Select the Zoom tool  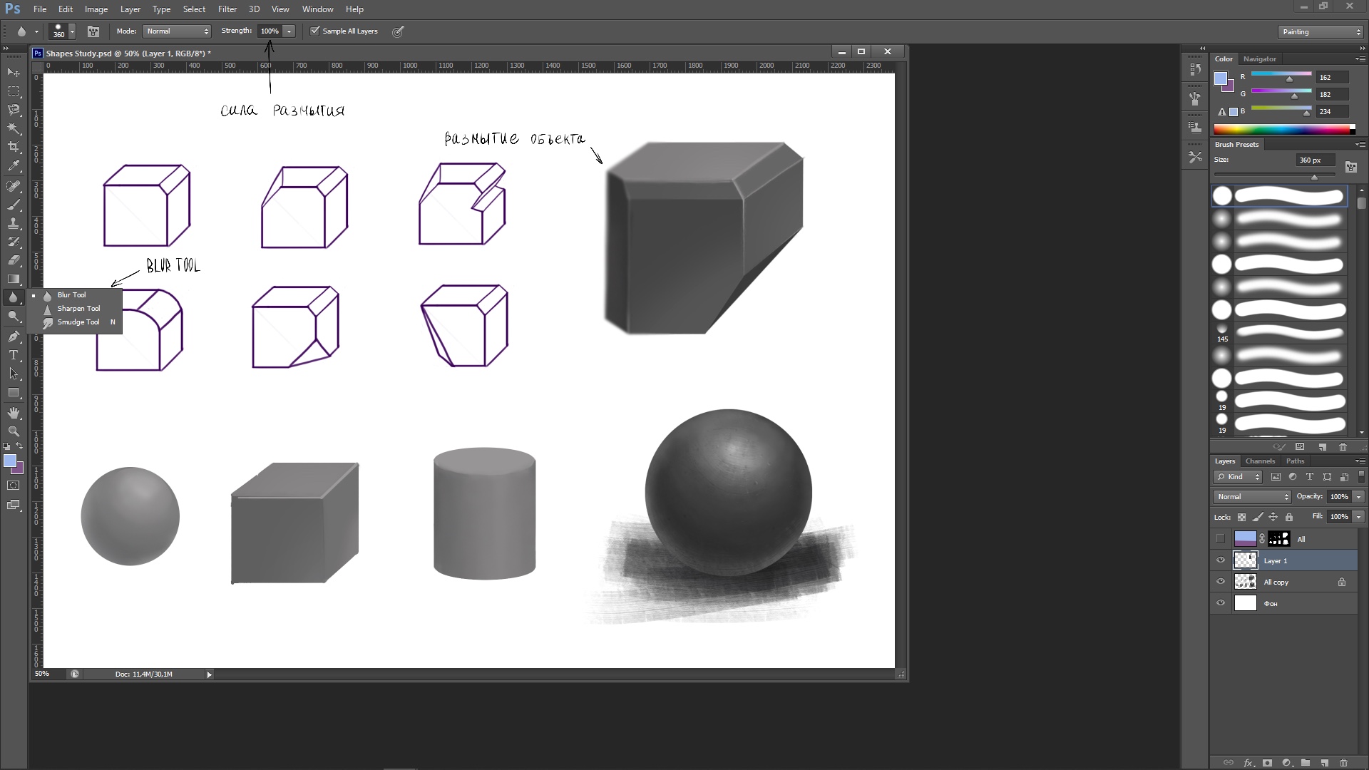click(13, 431)
